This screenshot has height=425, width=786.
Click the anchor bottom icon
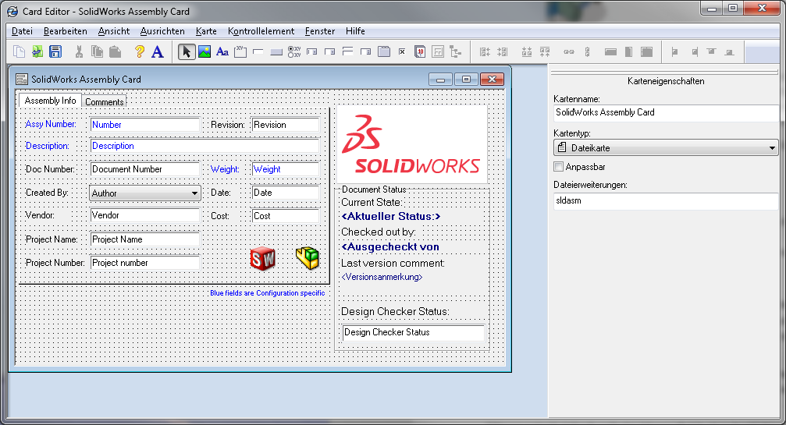pyautogui.click(x=729, y=52)
